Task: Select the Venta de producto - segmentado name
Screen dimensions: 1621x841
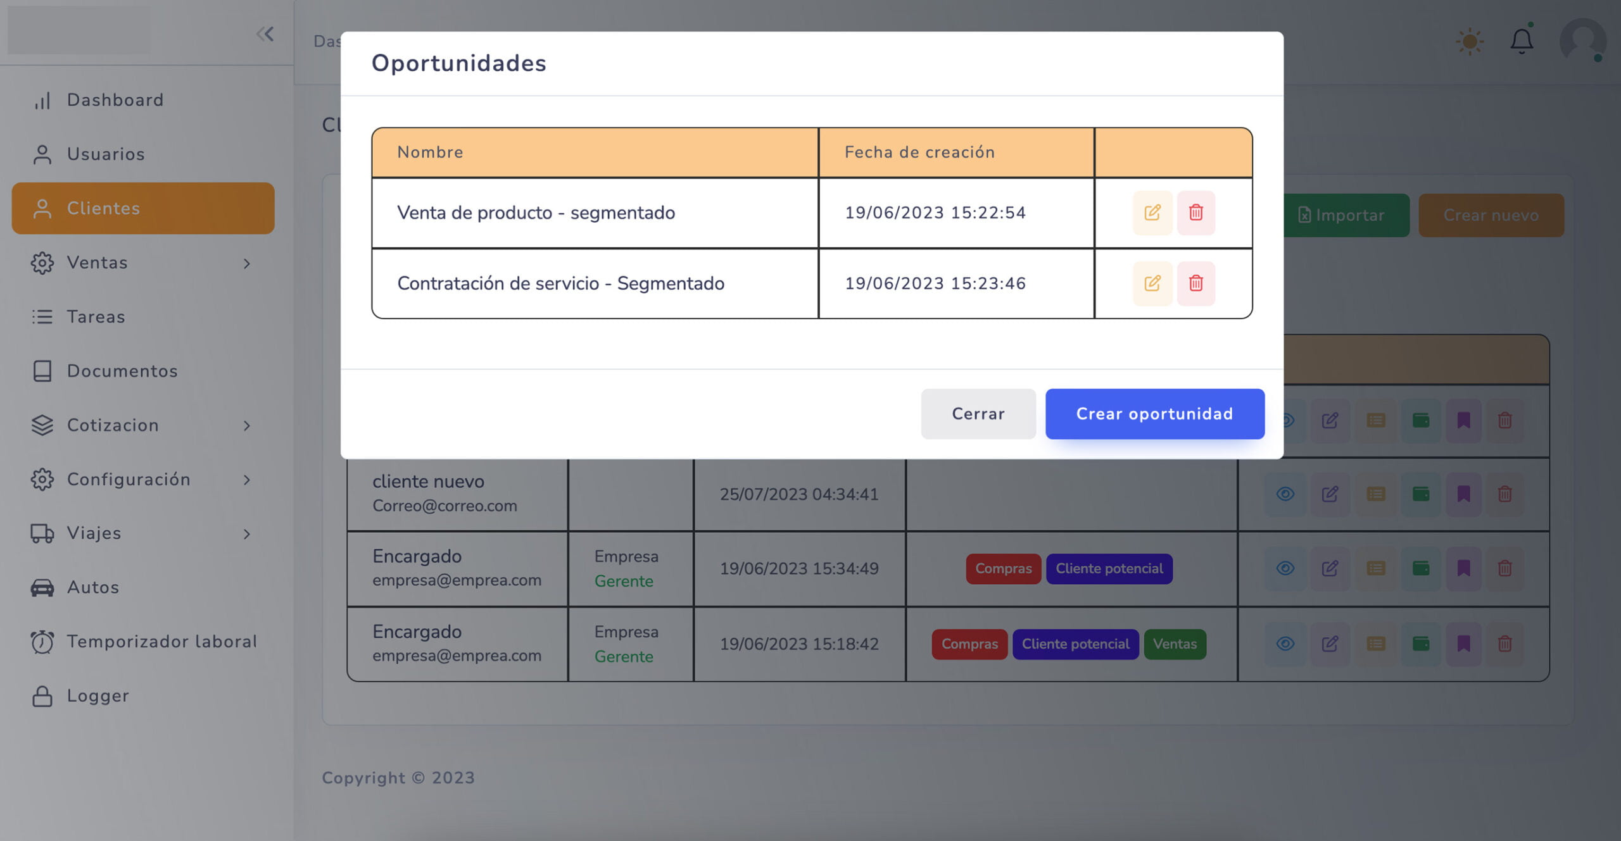Action: 536,213
